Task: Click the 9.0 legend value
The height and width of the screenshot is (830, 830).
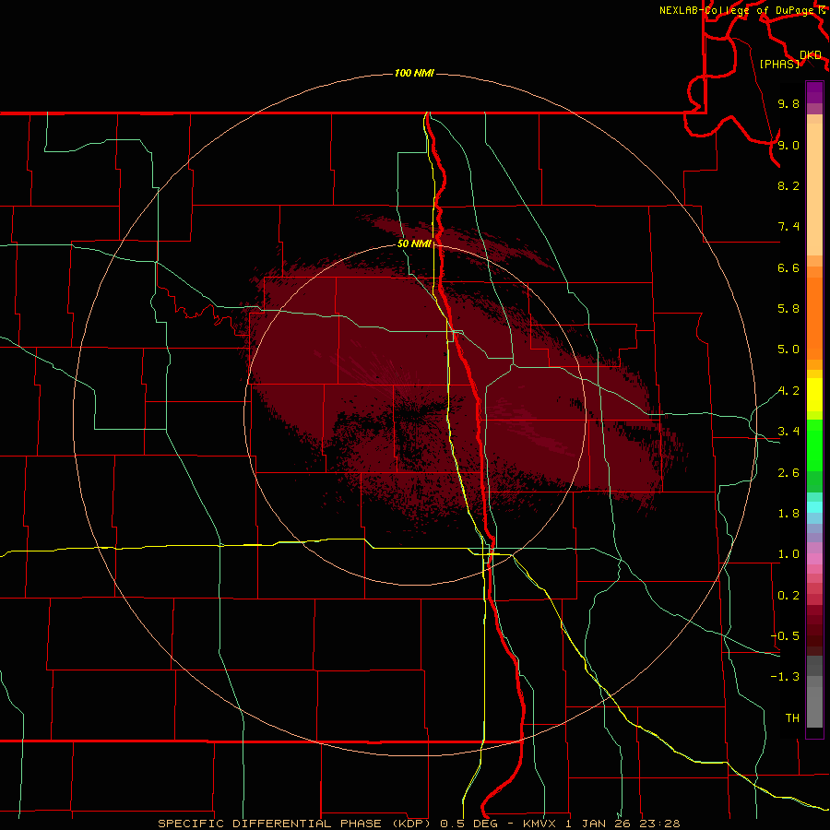Action: click(788, 145)
